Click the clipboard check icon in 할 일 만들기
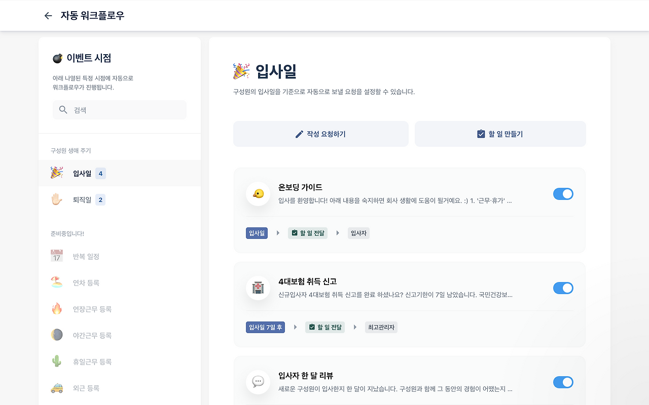Image resolution: width=649 pixels, height=405 pixels. 481,134
